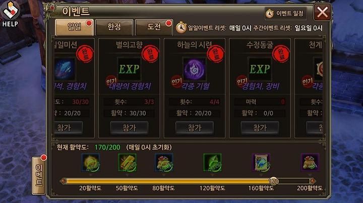Screen dimensions: 363x203
Task: Click the 수정동굴 EXP icon
Action: (x=260, y=69)
